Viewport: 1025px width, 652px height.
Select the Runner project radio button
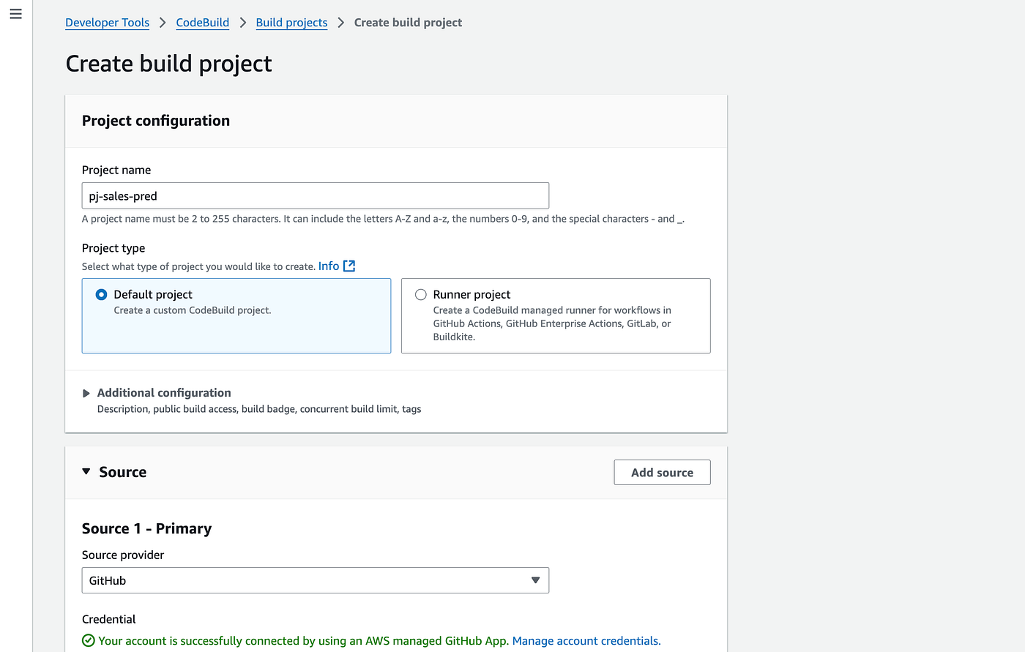click(x=421, y=295)
